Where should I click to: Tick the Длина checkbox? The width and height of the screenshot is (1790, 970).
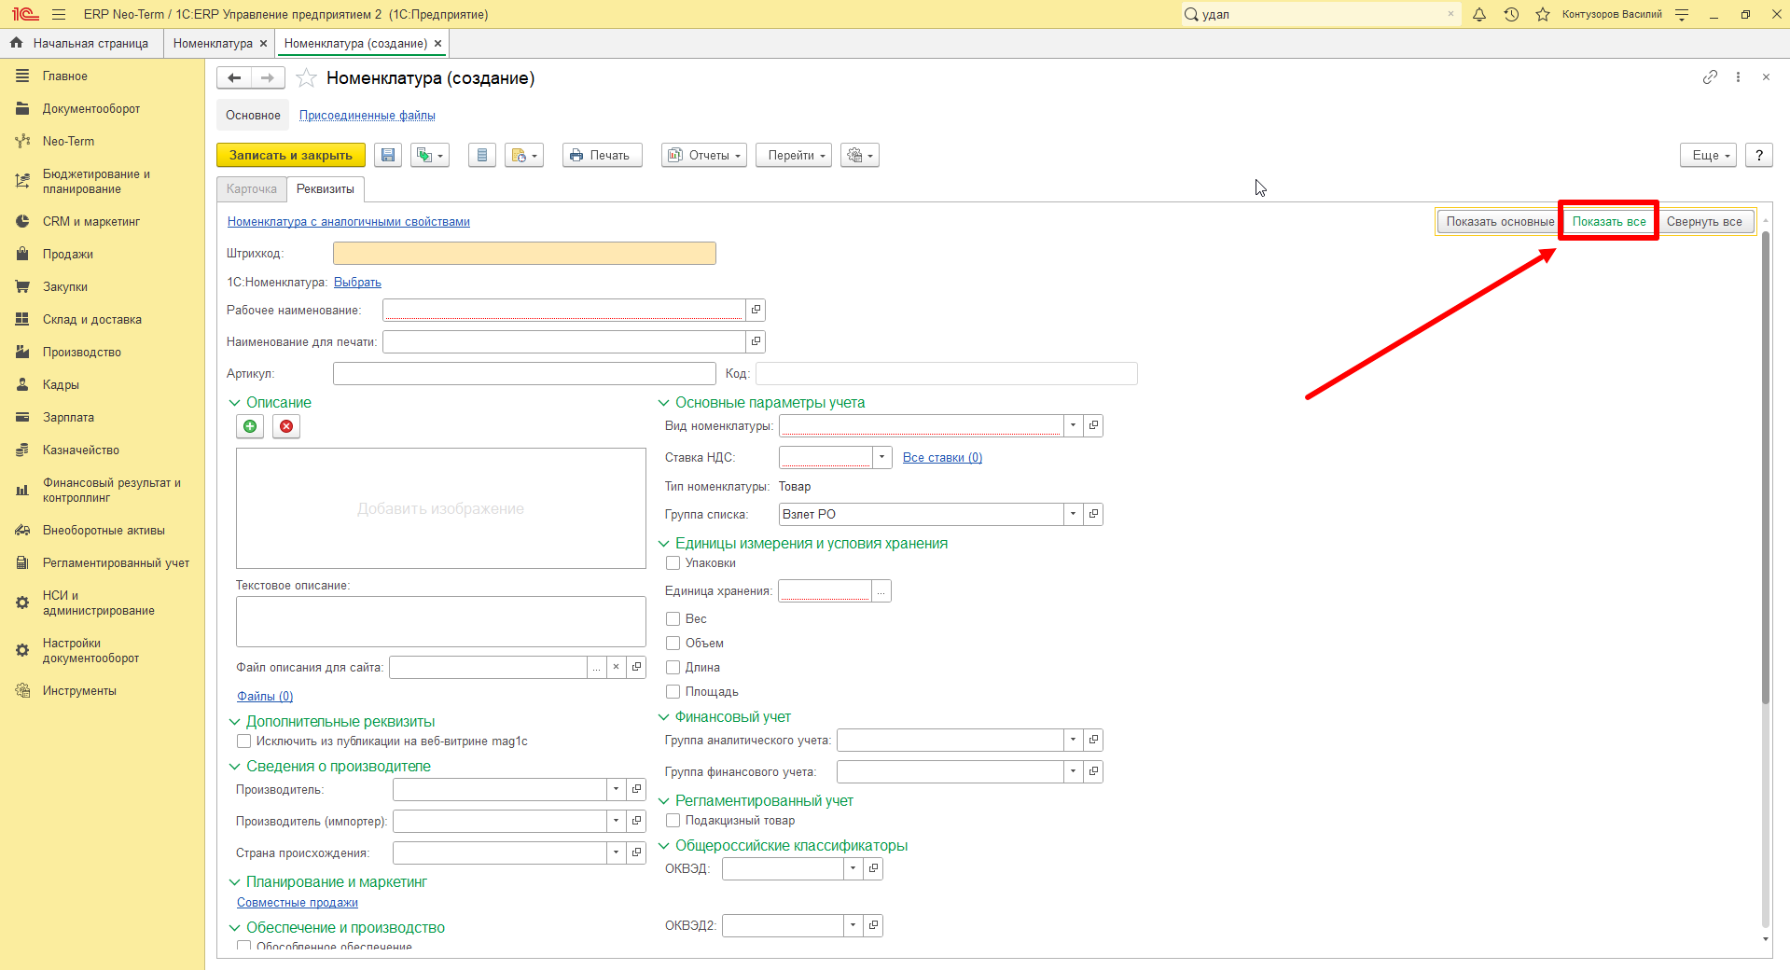pos(673,668)
